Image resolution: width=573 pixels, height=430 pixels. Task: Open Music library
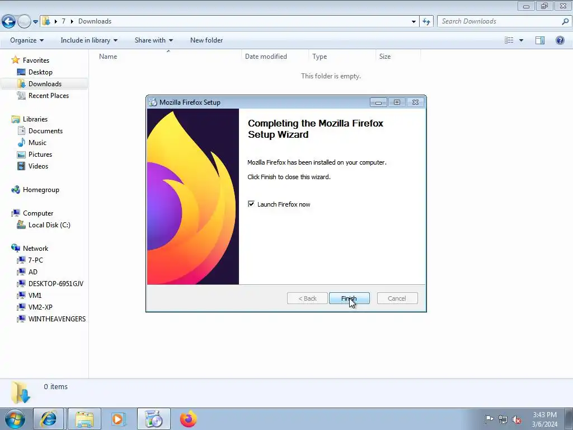[x=37, y=143]
